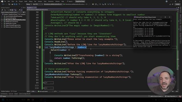Click the code cleanup brush icon

pos(55,91)
